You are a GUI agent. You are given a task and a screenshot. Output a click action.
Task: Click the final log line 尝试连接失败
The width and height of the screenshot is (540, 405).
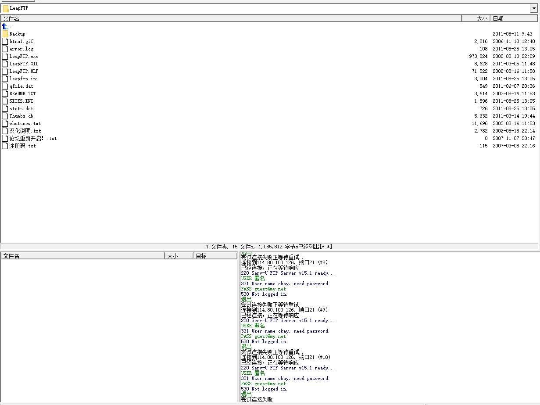(257, 399)
